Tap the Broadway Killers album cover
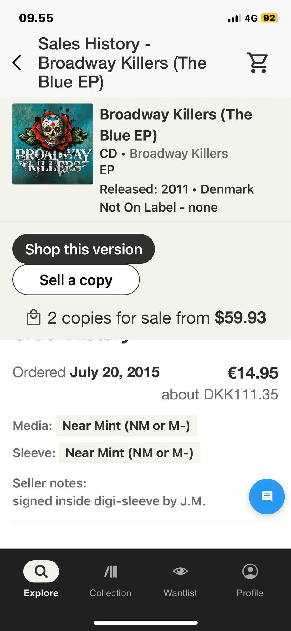The image size is (291, 631). pos(53,144)
